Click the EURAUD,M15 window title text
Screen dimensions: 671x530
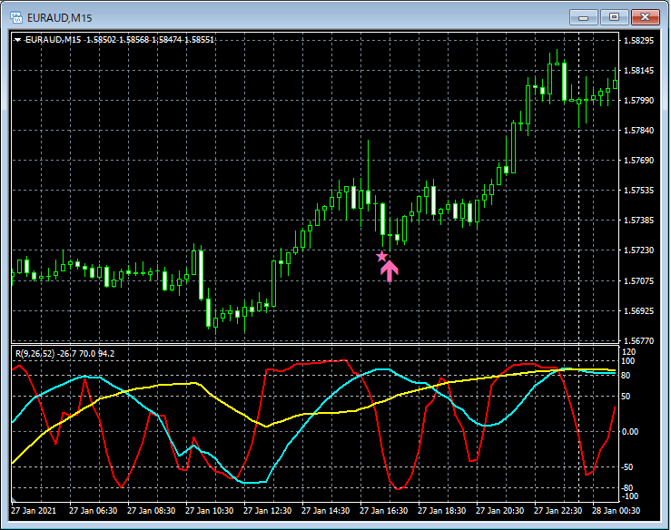(x=60, y=18)
